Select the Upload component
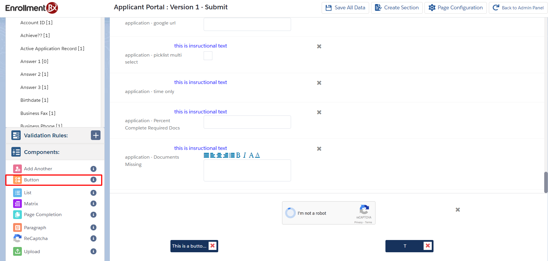Image resolution: width=548 pixels, height=261 pixels. point(32,251)
